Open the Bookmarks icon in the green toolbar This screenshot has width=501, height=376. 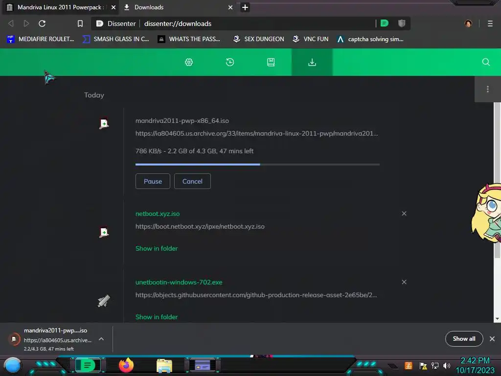pyautogui.click(x=271, y=62)
